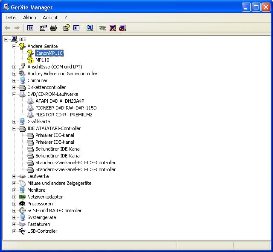This screenshot has height=252, width=273.
Task: Expand the Netzwerkadapter category
Action: pyautogui.click(x=14, y=197)
